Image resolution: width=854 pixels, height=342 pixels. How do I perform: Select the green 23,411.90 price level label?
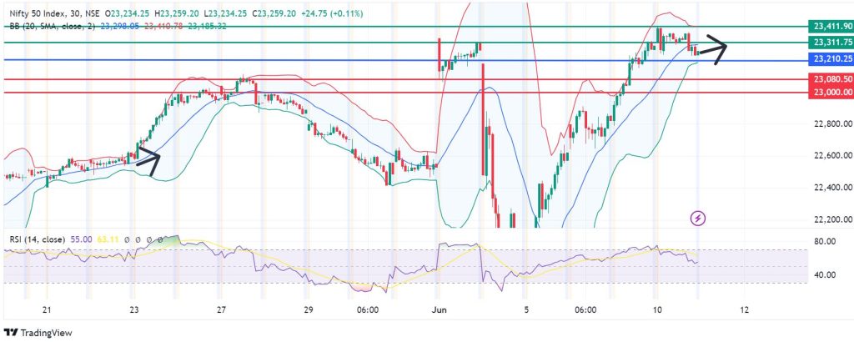click(831, 26)
